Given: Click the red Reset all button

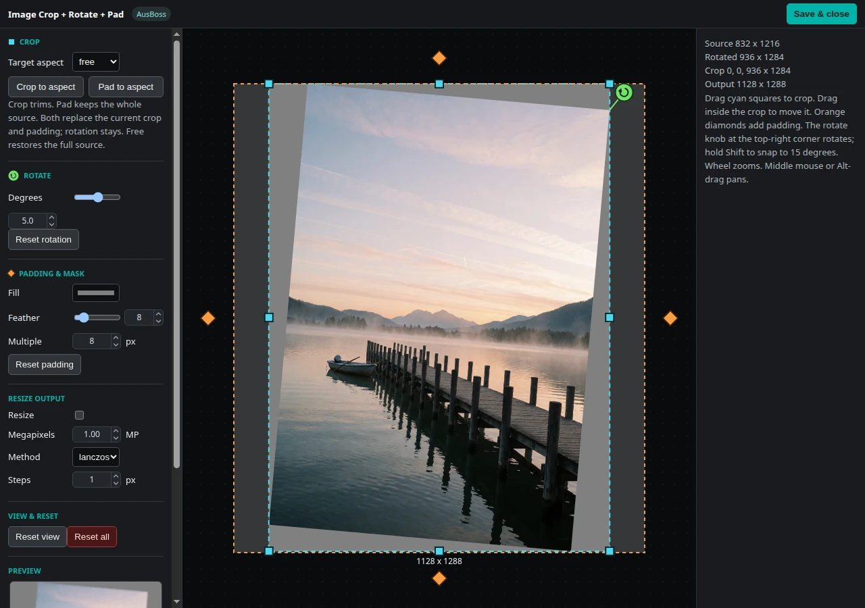Looking at the screenshot, I should point(92,536).
